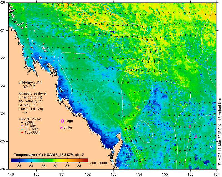Select the black 0-30m arrow legend symbol

coord(22,123)
